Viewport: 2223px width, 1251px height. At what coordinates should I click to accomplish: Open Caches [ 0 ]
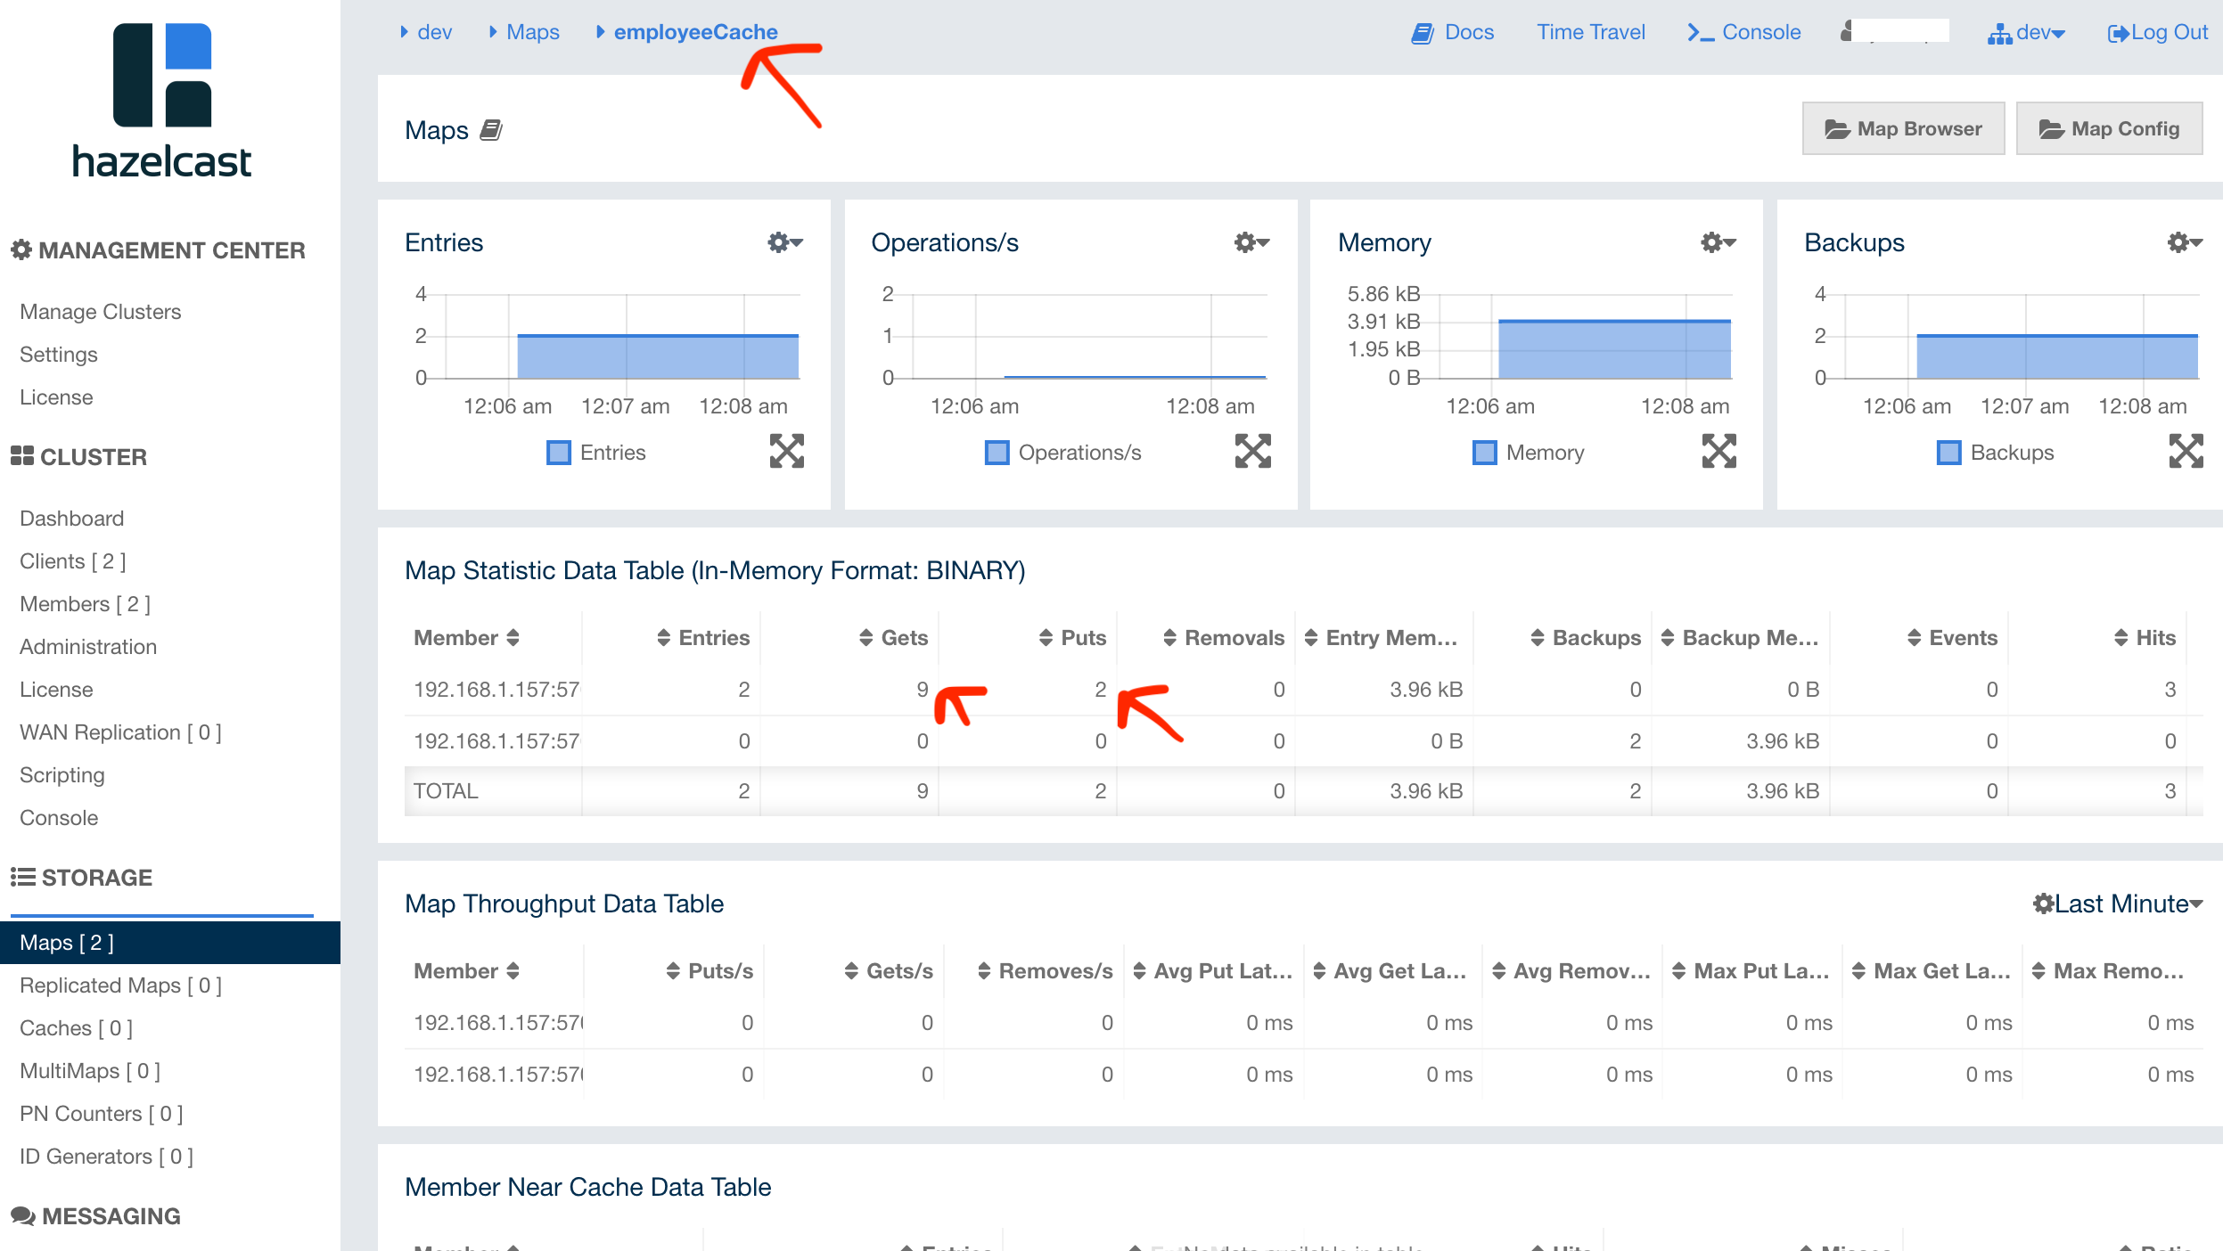pyautogui.click(x=77, y=1028)
